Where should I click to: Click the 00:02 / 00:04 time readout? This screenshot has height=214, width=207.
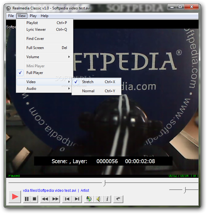coord(178,176)
